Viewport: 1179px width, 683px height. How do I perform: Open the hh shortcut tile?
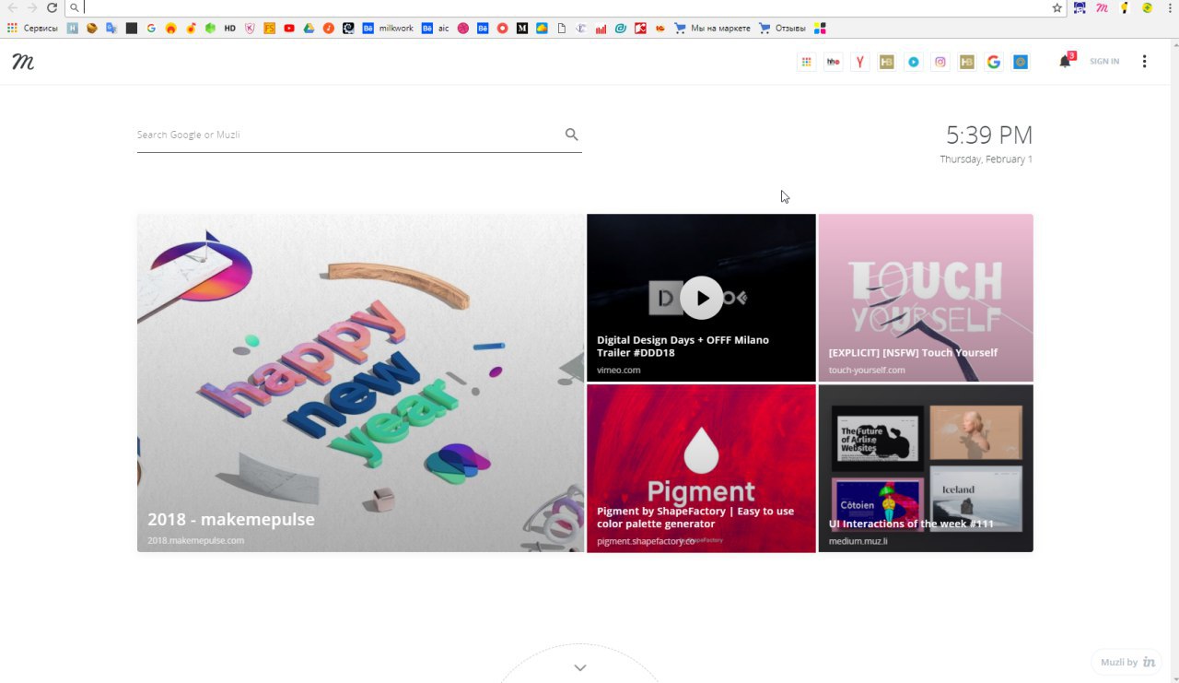[834, 62]
